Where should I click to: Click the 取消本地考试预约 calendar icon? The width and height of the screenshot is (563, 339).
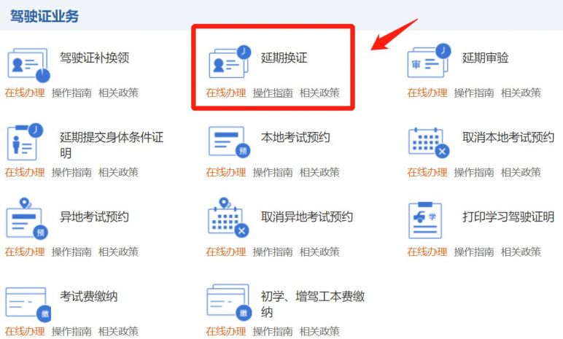(429, 143)
